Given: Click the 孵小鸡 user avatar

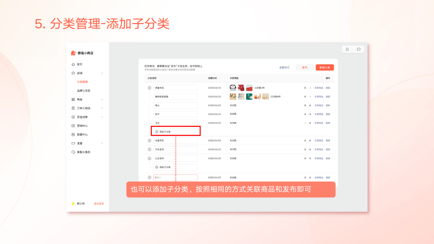Looking at the screenshot, I should [x=73, y=204].
